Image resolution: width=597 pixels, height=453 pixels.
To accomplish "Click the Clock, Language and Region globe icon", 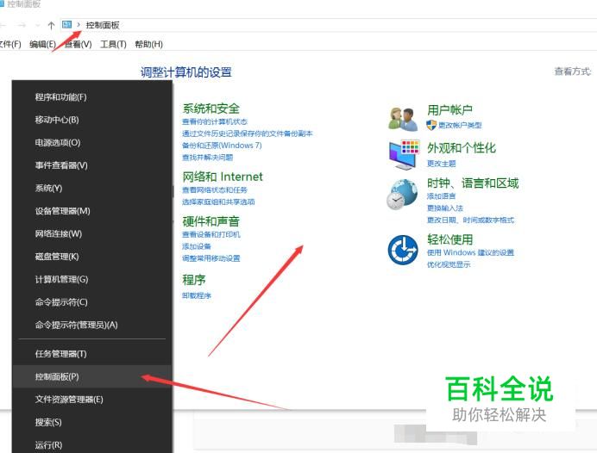I will (x=402, y=194).
